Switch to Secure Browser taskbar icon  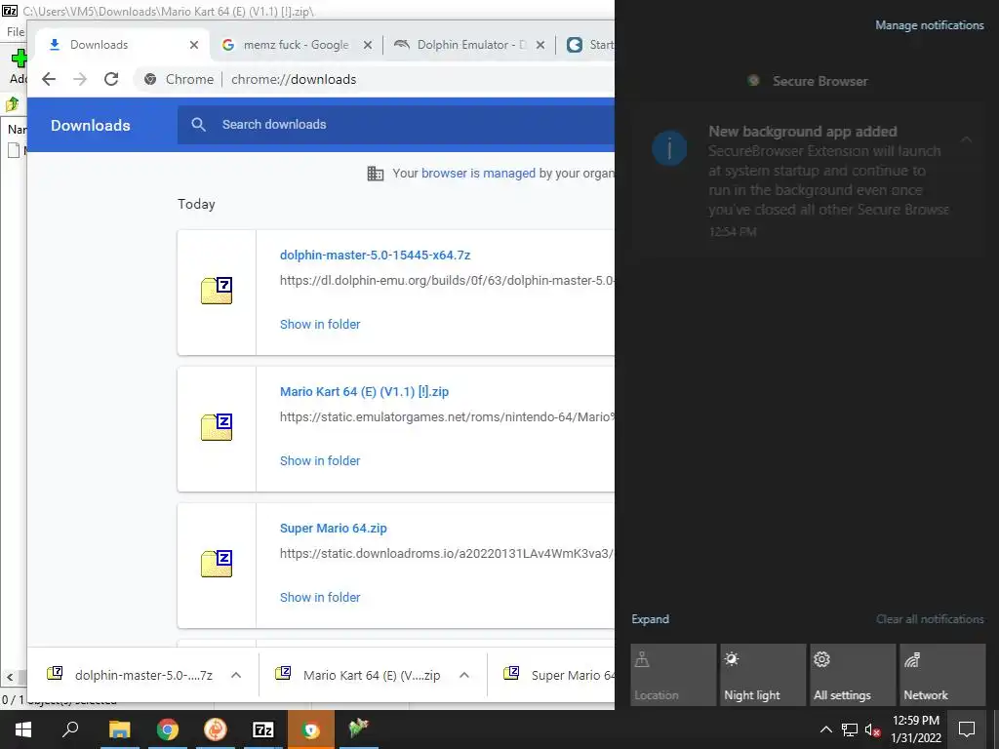click(x=311, y=729)
